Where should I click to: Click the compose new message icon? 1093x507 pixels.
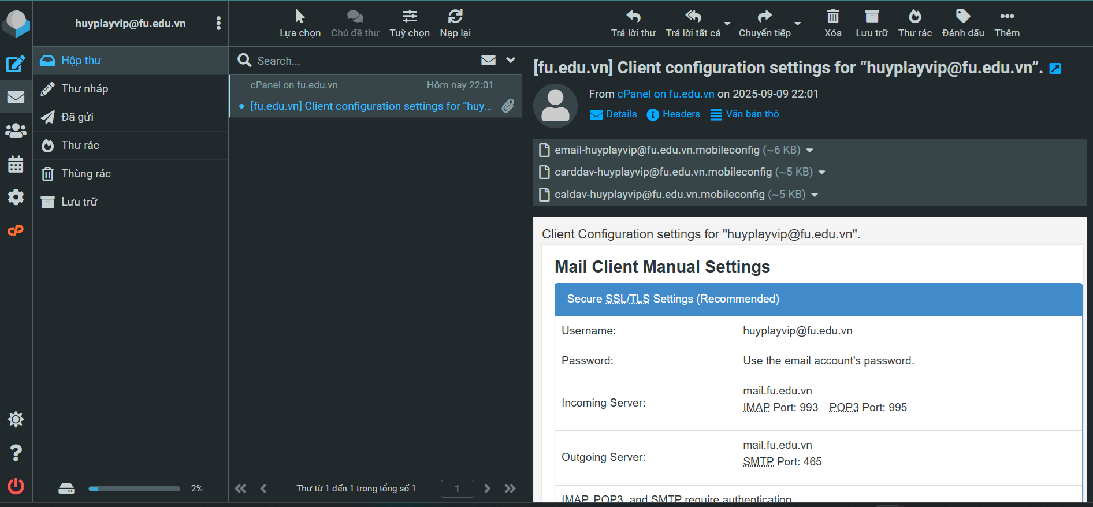(x=16, y=64)
